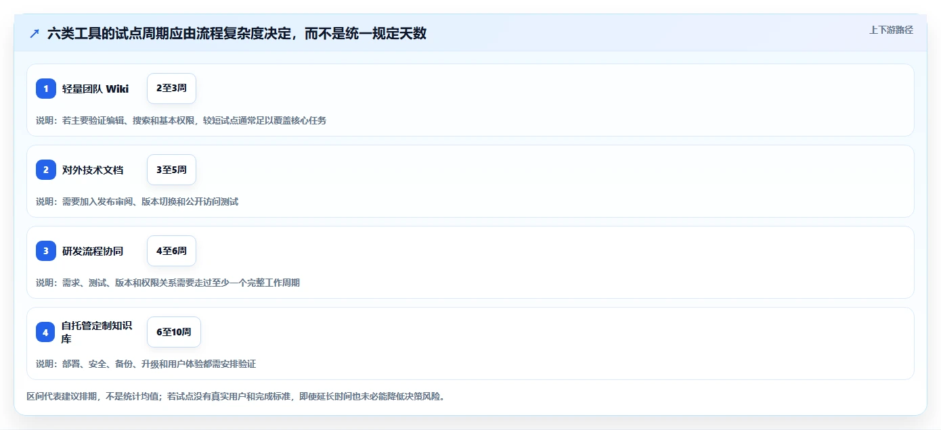The width and height of the screenshot is (941, 430).
Task: Click the description about 发布审阅、版本切换
Action: tap(137, 201)
